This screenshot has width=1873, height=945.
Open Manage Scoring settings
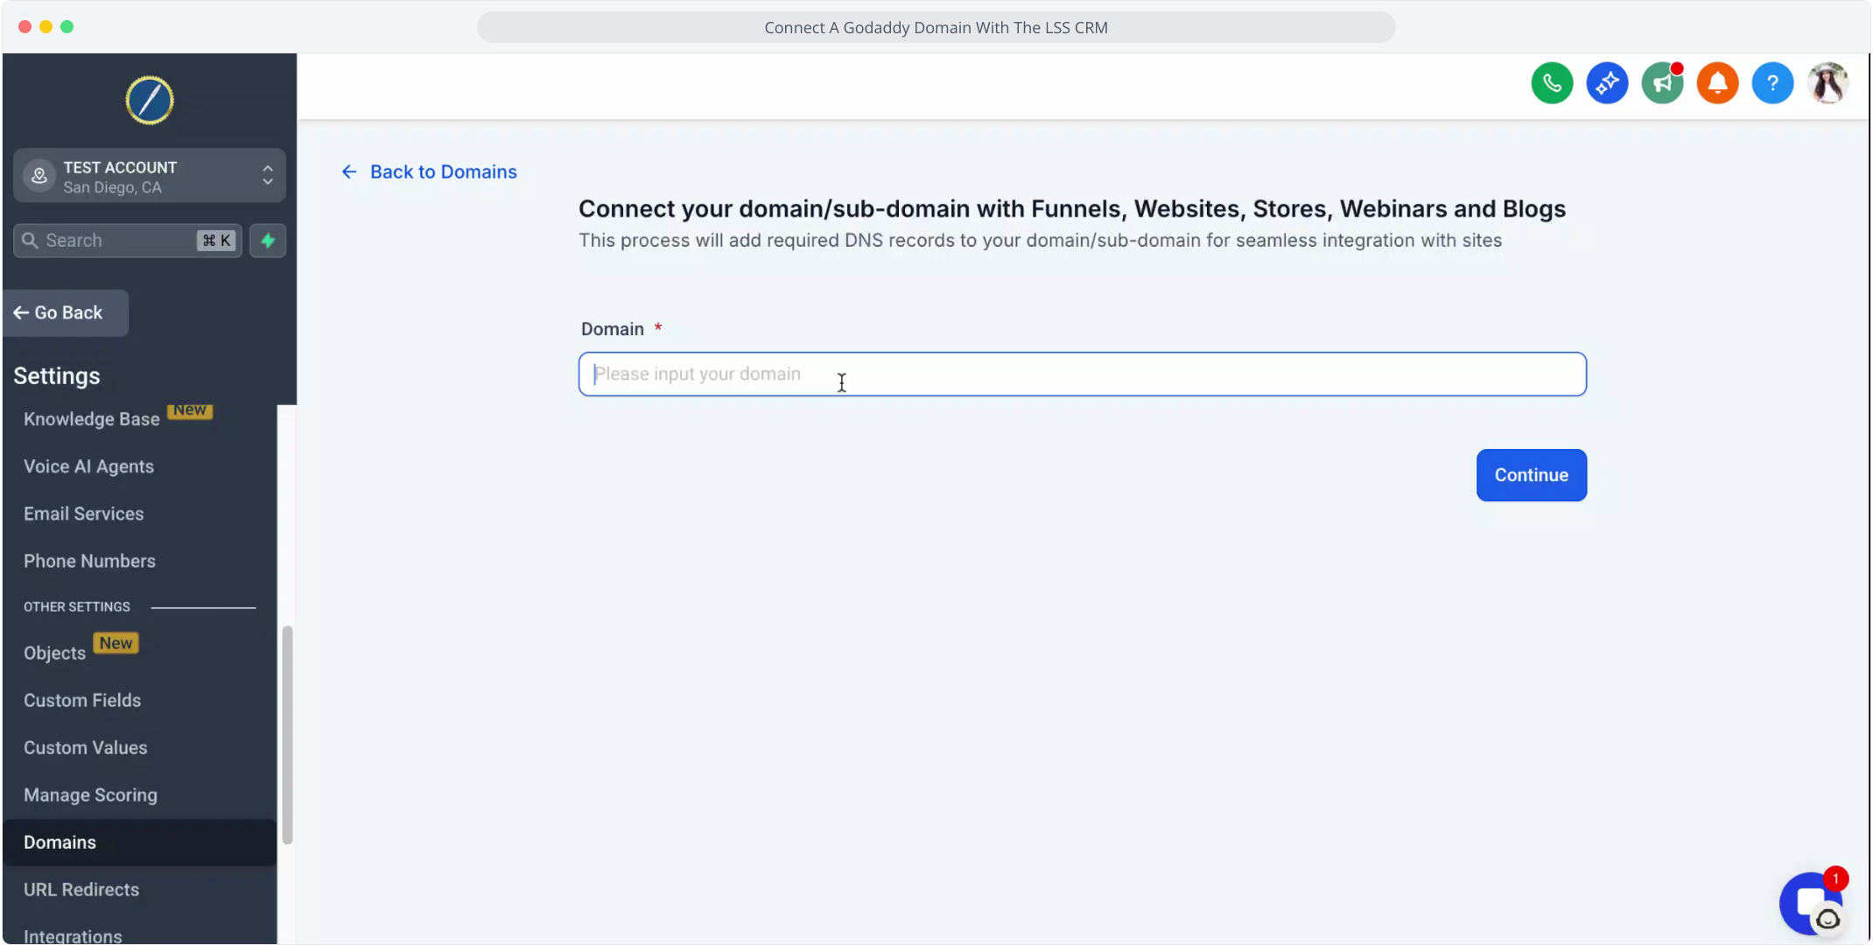coord(90,794)
